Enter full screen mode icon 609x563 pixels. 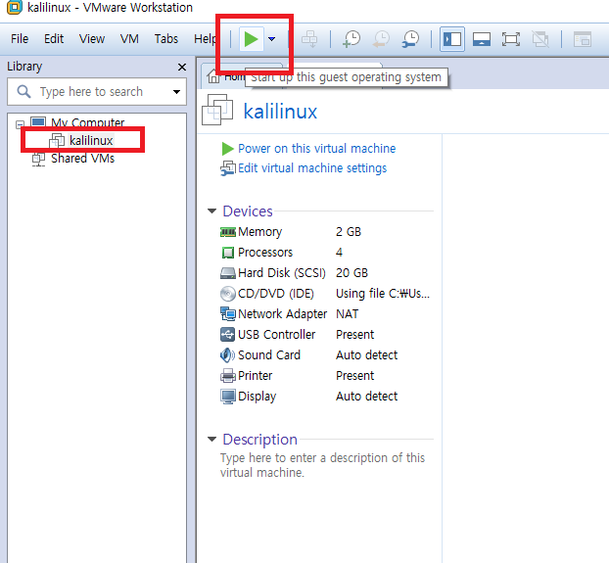[x=511, y=39]
